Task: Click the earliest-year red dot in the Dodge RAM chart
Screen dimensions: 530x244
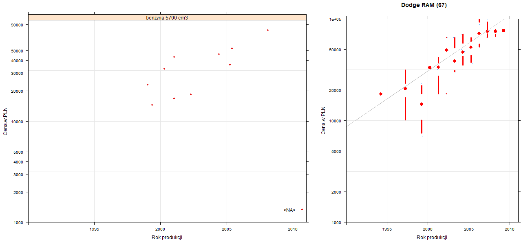Action: [x=381, y=94]
